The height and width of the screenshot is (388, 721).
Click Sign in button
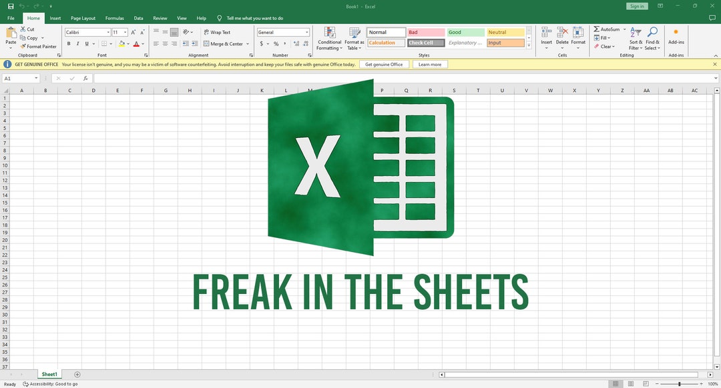coord(637,7)
